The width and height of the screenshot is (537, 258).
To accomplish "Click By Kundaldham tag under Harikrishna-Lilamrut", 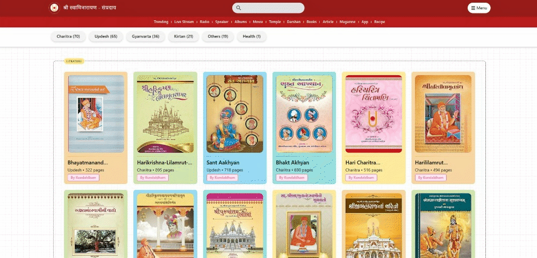I will click(x=153, y=178).
